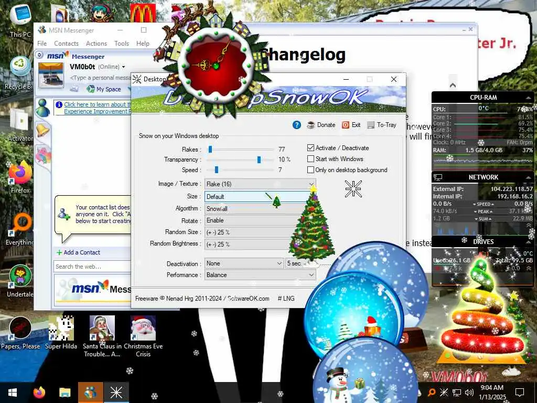
Task: Open the Random Size dropdown
Action: point(260,232)
